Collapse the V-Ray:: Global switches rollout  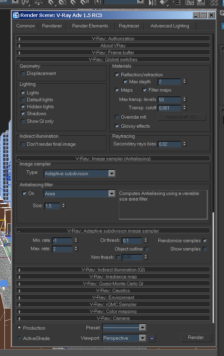[113, 59]
